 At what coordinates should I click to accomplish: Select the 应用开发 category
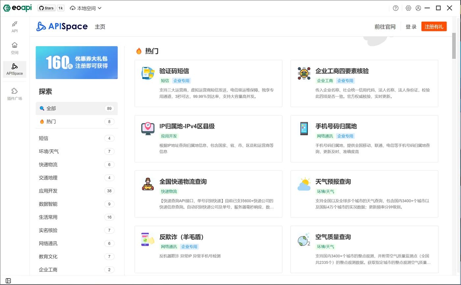click(77, 191)
